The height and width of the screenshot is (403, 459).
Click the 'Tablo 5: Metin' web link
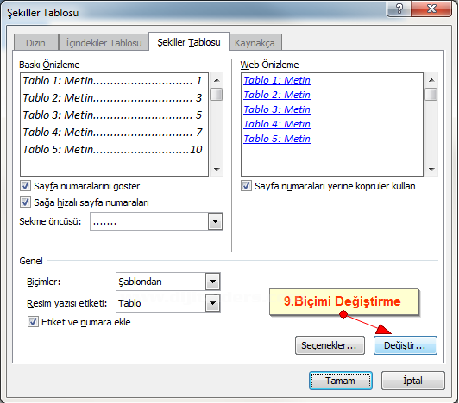click(x=277, y=139)
